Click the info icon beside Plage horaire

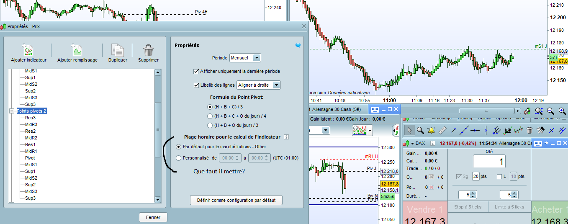[286, 137]
